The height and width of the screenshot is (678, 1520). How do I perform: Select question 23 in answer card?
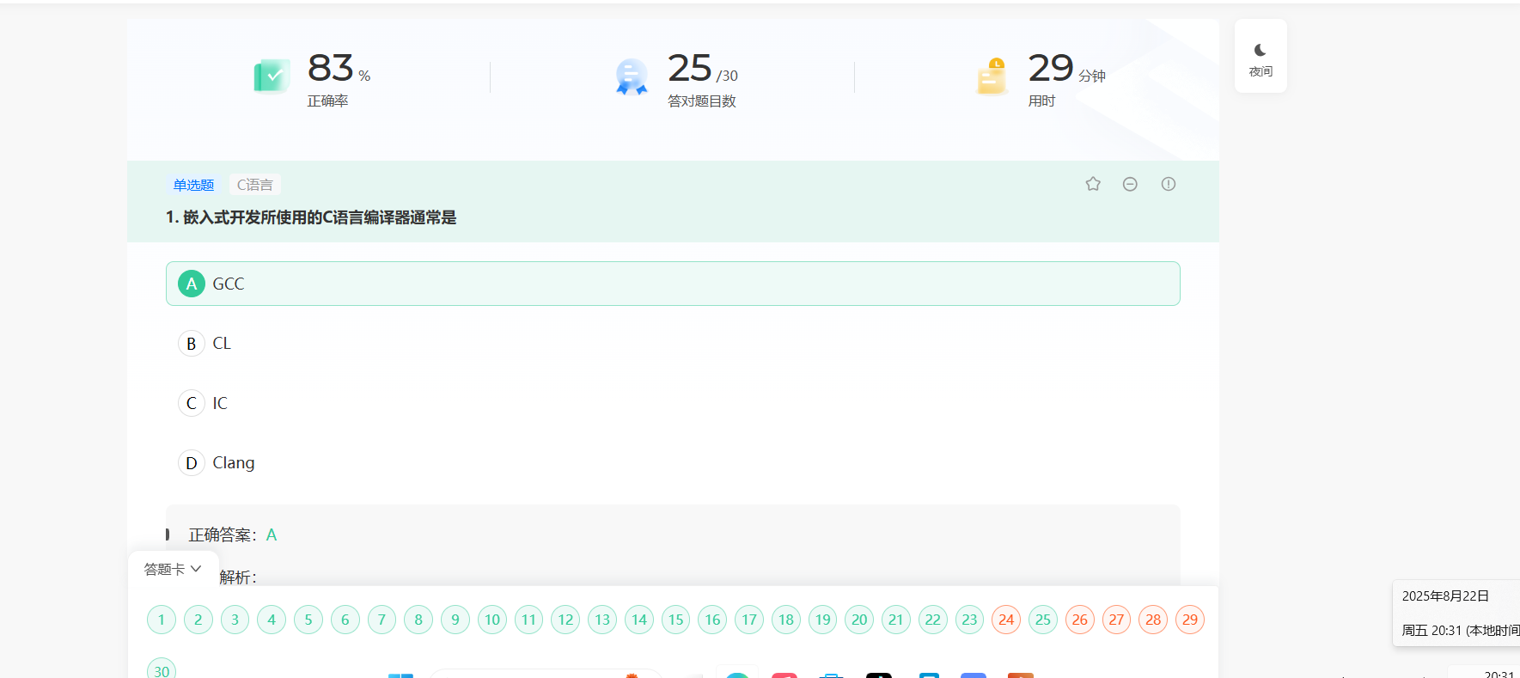tap(970, 620)
